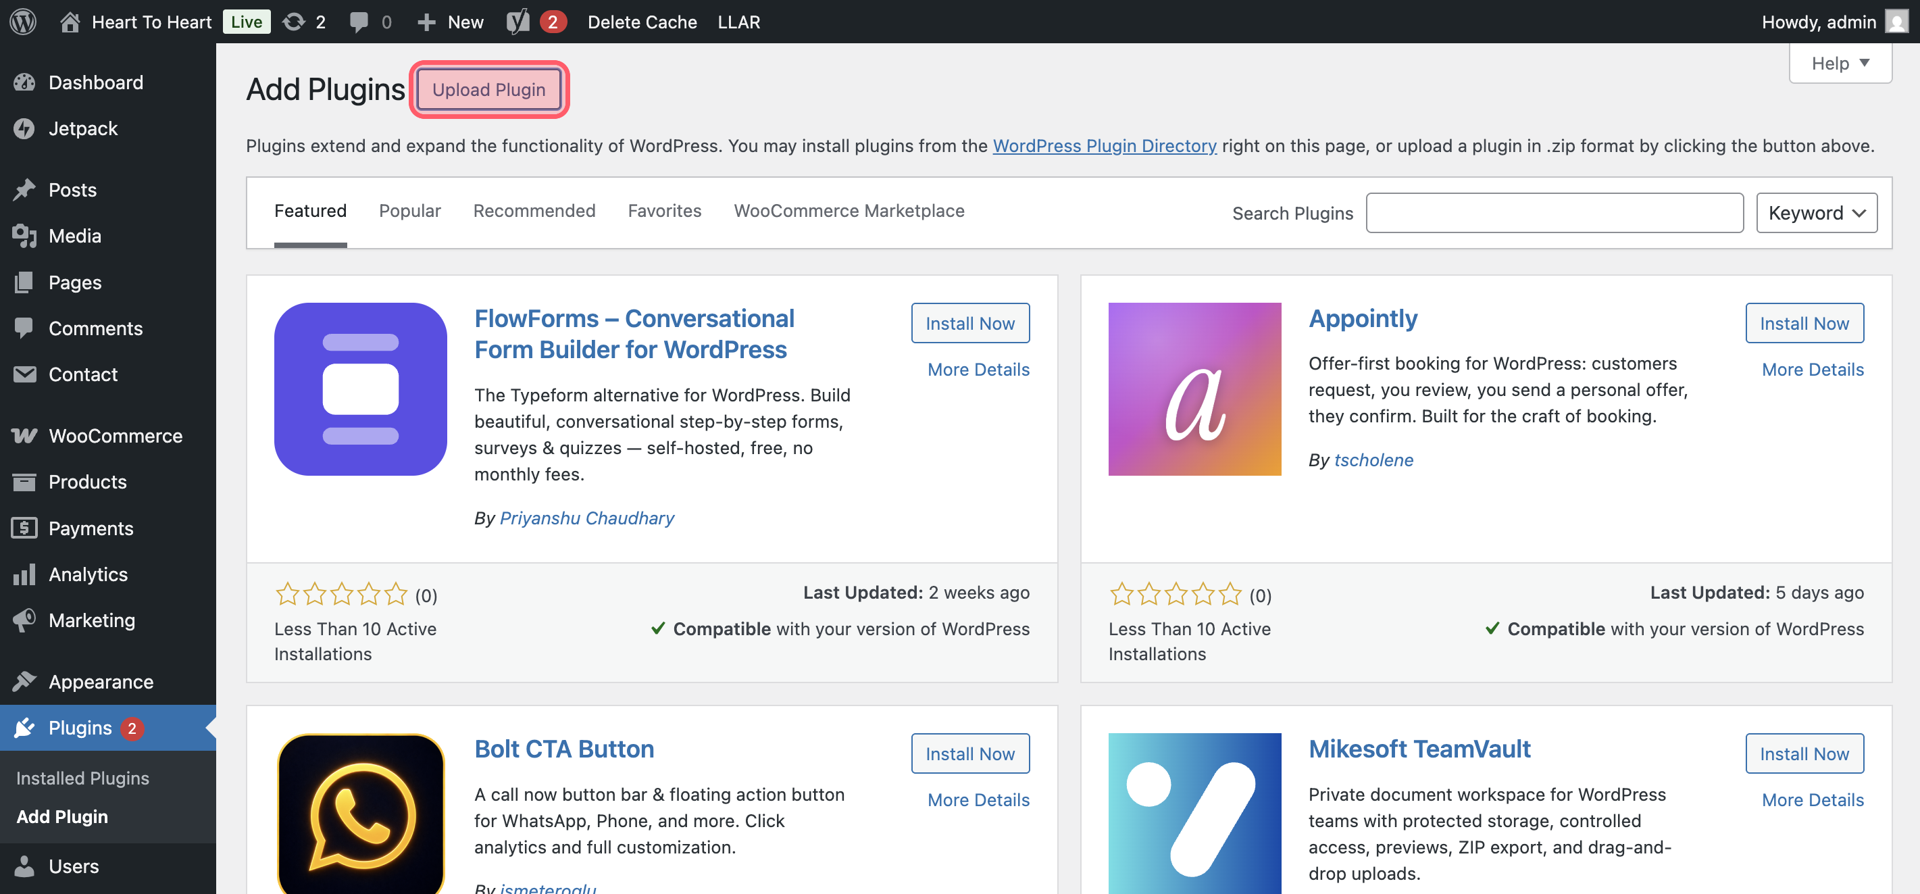Screen dimensions: 1920x894
Task: Click the Appearance paintbrush icon
Action: [x=24, y=682]
